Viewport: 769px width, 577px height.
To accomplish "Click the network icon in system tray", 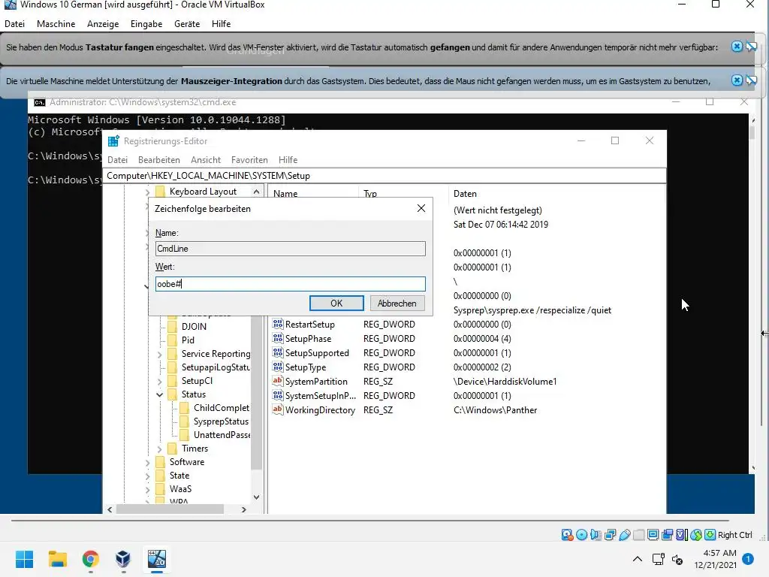I will [658, 559].
